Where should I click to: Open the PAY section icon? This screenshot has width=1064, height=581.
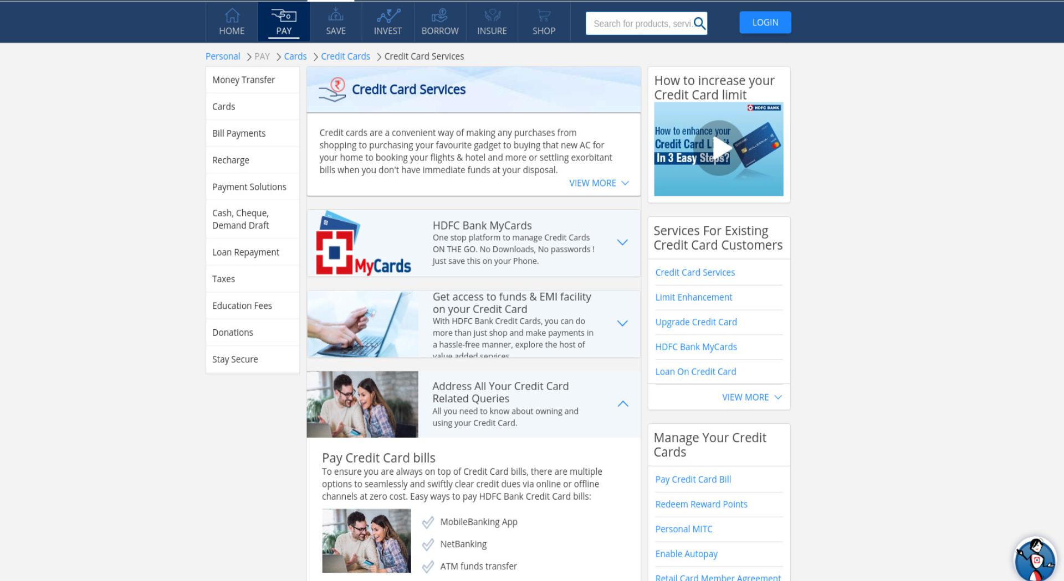point(284,15)
